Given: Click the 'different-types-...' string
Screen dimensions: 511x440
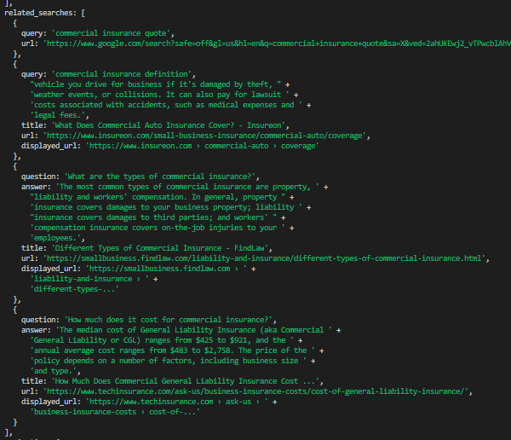Looking at the screenshot, I should [75, 289].
